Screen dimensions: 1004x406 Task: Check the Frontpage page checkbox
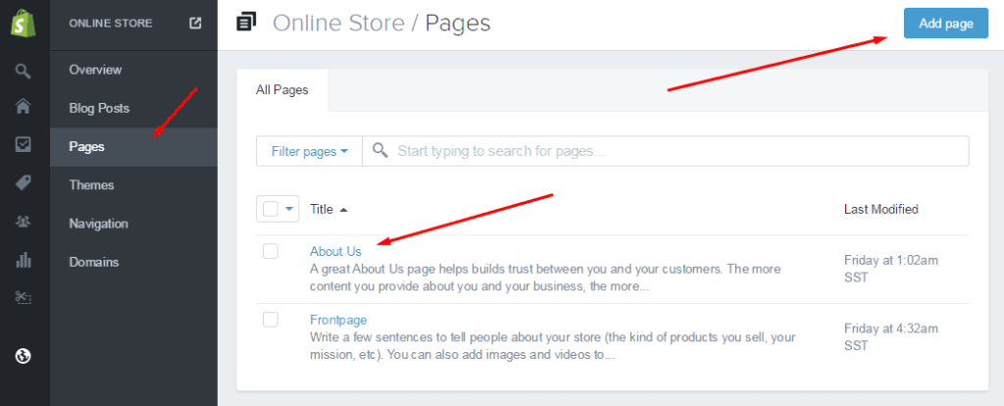tap(271, 320)
